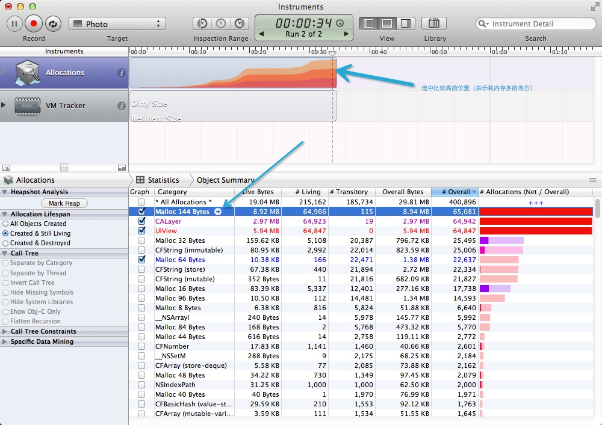Pause the recording with the pause button
The height and width of the screenshot is (425, 602).
click(14, 24)
